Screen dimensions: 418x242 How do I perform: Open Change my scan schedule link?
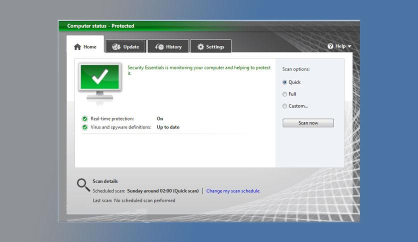click(232, 191)
